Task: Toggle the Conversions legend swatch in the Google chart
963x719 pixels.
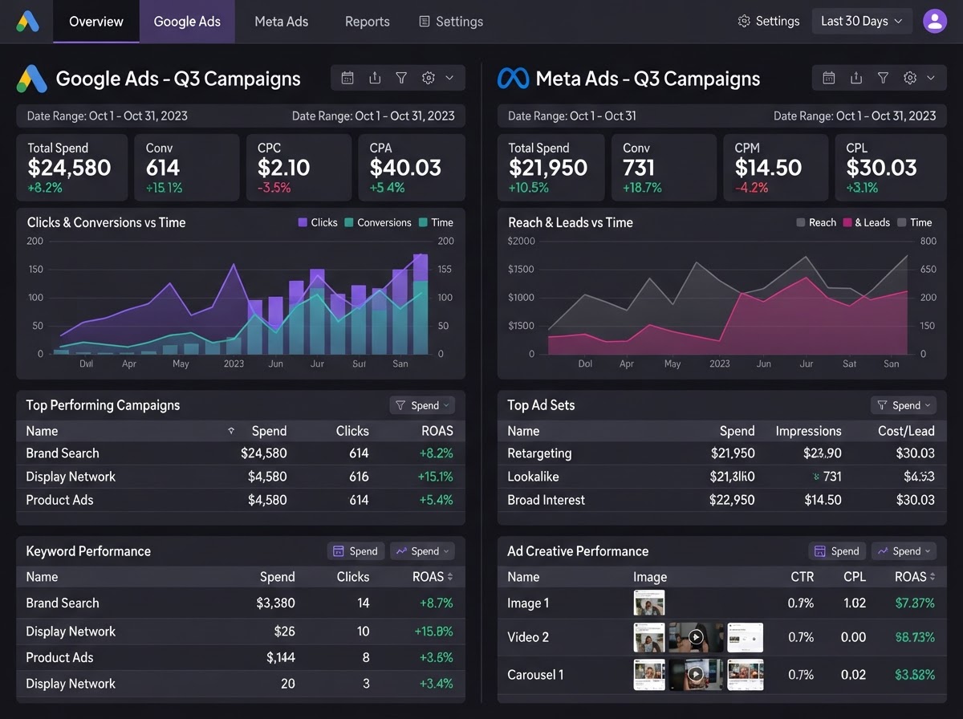Action: coord(349,222)
